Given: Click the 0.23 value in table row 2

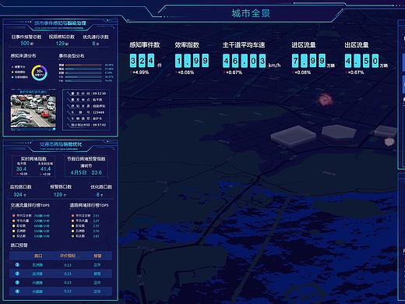Looking at the screenshot, I should click(x=68, y=274).
